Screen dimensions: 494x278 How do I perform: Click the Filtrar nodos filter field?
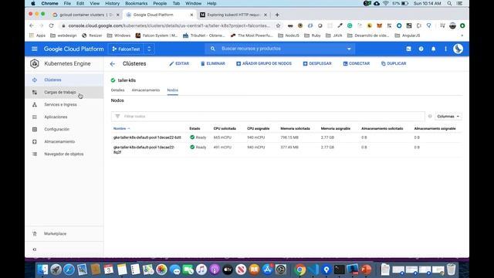[268, 117]
